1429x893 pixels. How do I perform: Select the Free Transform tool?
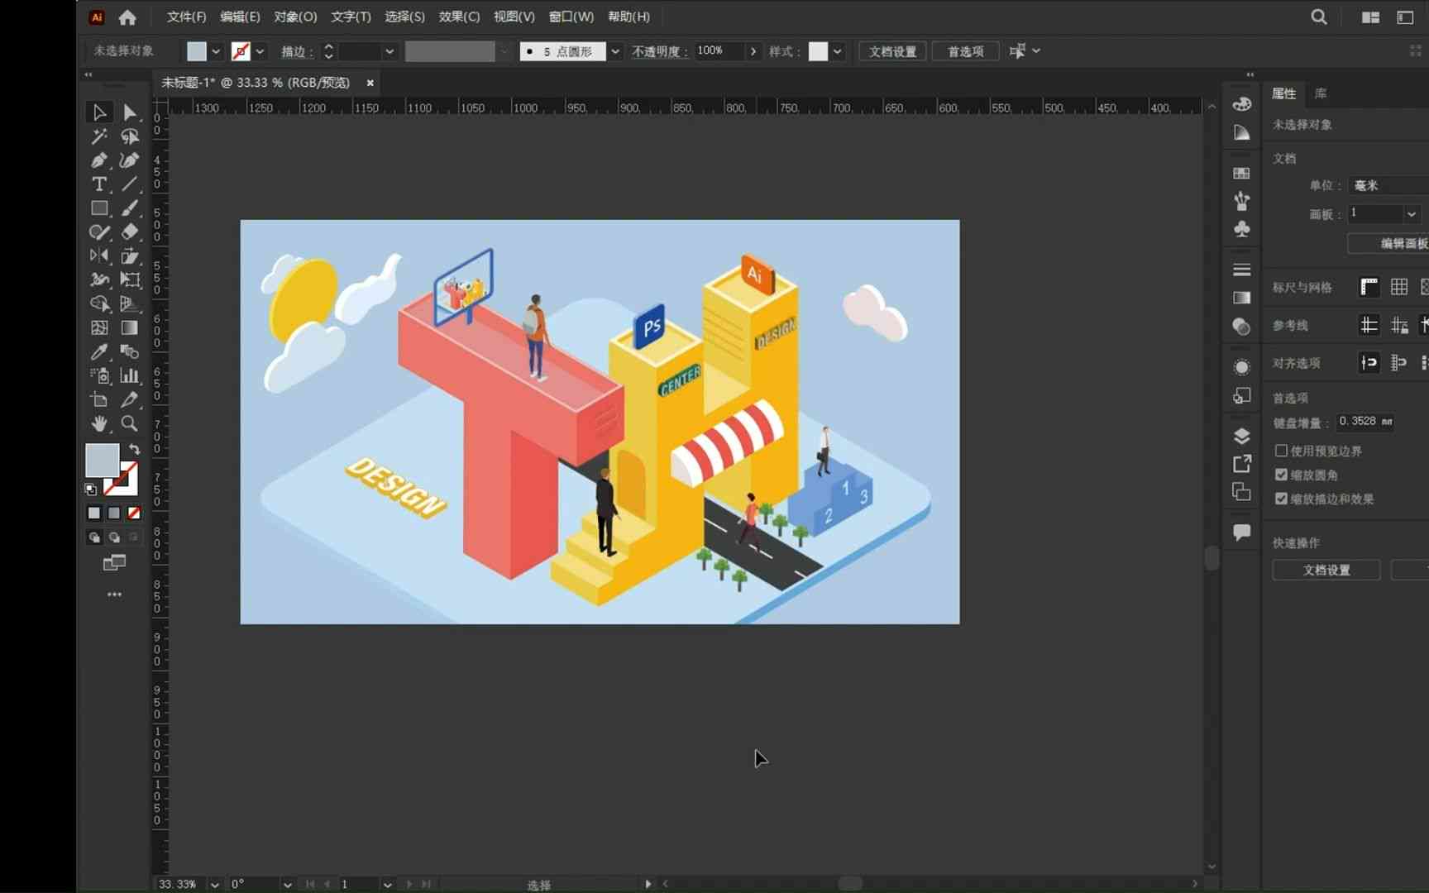point(130,280)
